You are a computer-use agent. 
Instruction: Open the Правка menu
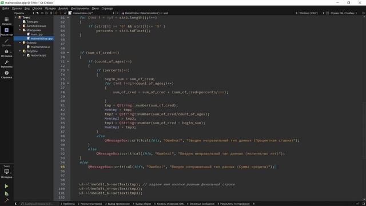point(17,9)
